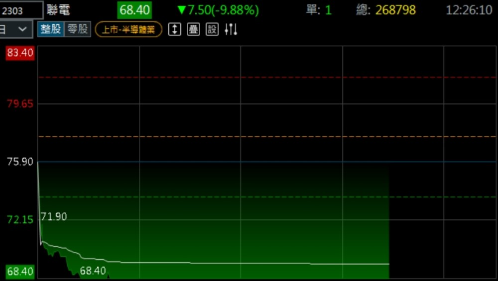498x281 pixels.
Task: Click the 68.40 low marker on chart
Action: click(x=93, y=271)
